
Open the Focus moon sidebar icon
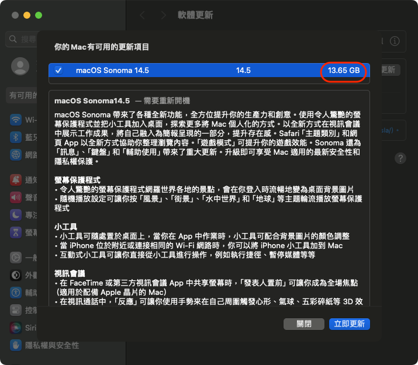[x=16, y=215]
